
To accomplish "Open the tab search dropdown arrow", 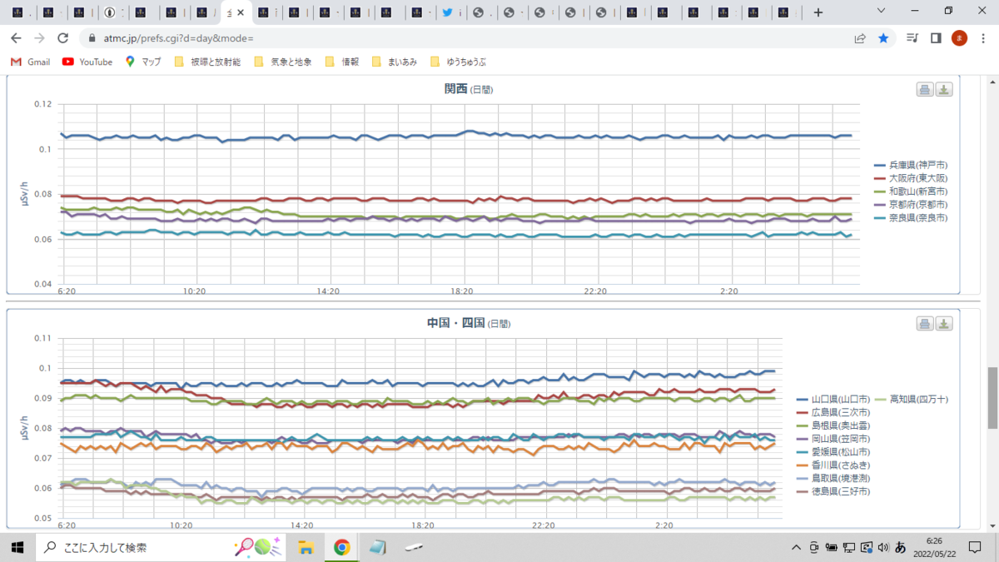I will pyautogui.click(x=883, y=12).
